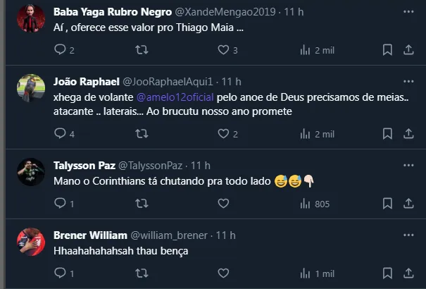Reply to Baba Yaga Rubro Negro's tweet

60,50
